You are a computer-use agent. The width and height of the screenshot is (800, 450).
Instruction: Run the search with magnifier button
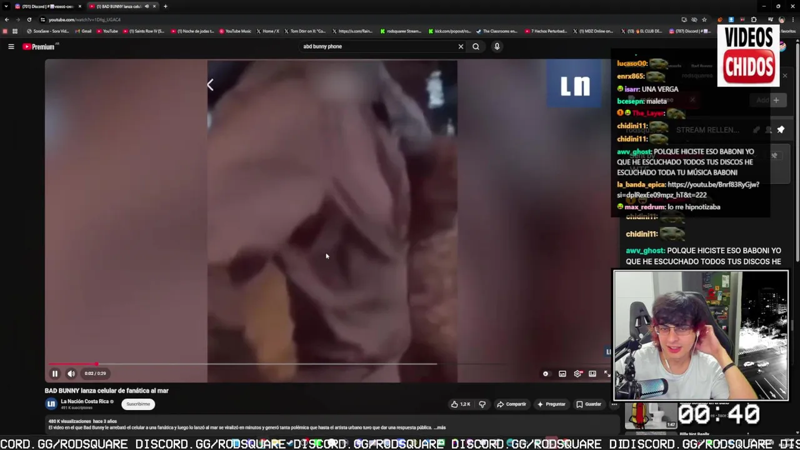(476, 46)
